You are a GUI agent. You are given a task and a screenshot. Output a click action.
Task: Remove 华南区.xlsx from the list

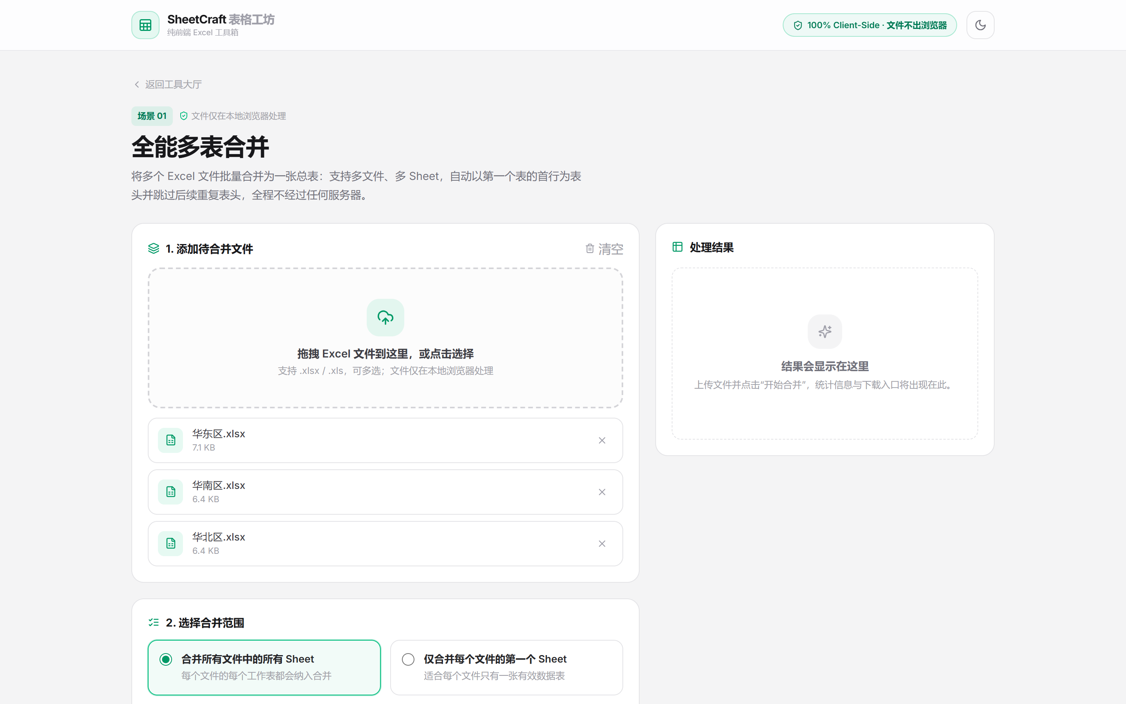602,492
